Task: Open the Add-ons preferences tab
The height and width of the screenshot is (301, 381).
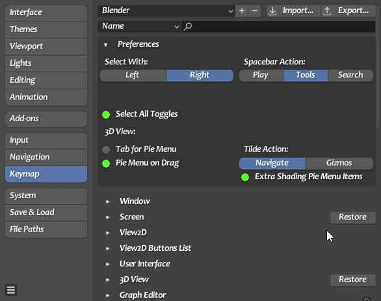Action: (46, 119)
